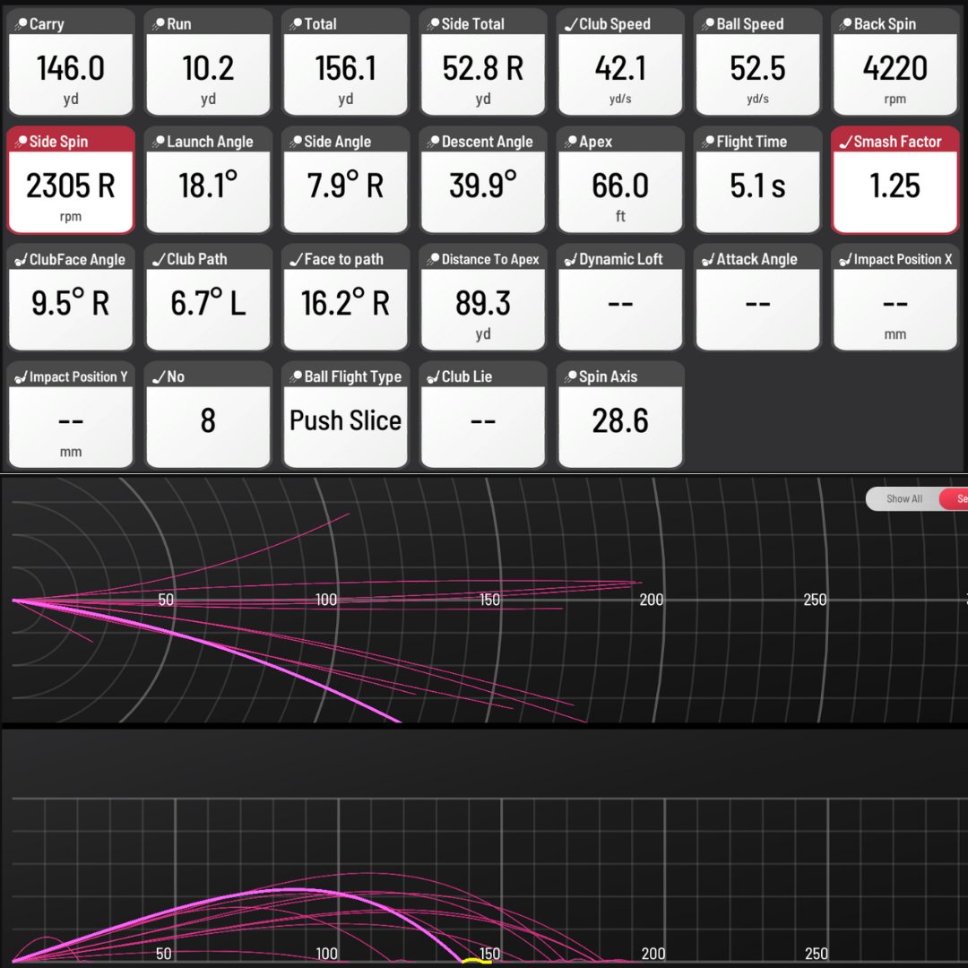Select the red shot filter option beside Show All
968x968 pixels.
tap(954, 499)
